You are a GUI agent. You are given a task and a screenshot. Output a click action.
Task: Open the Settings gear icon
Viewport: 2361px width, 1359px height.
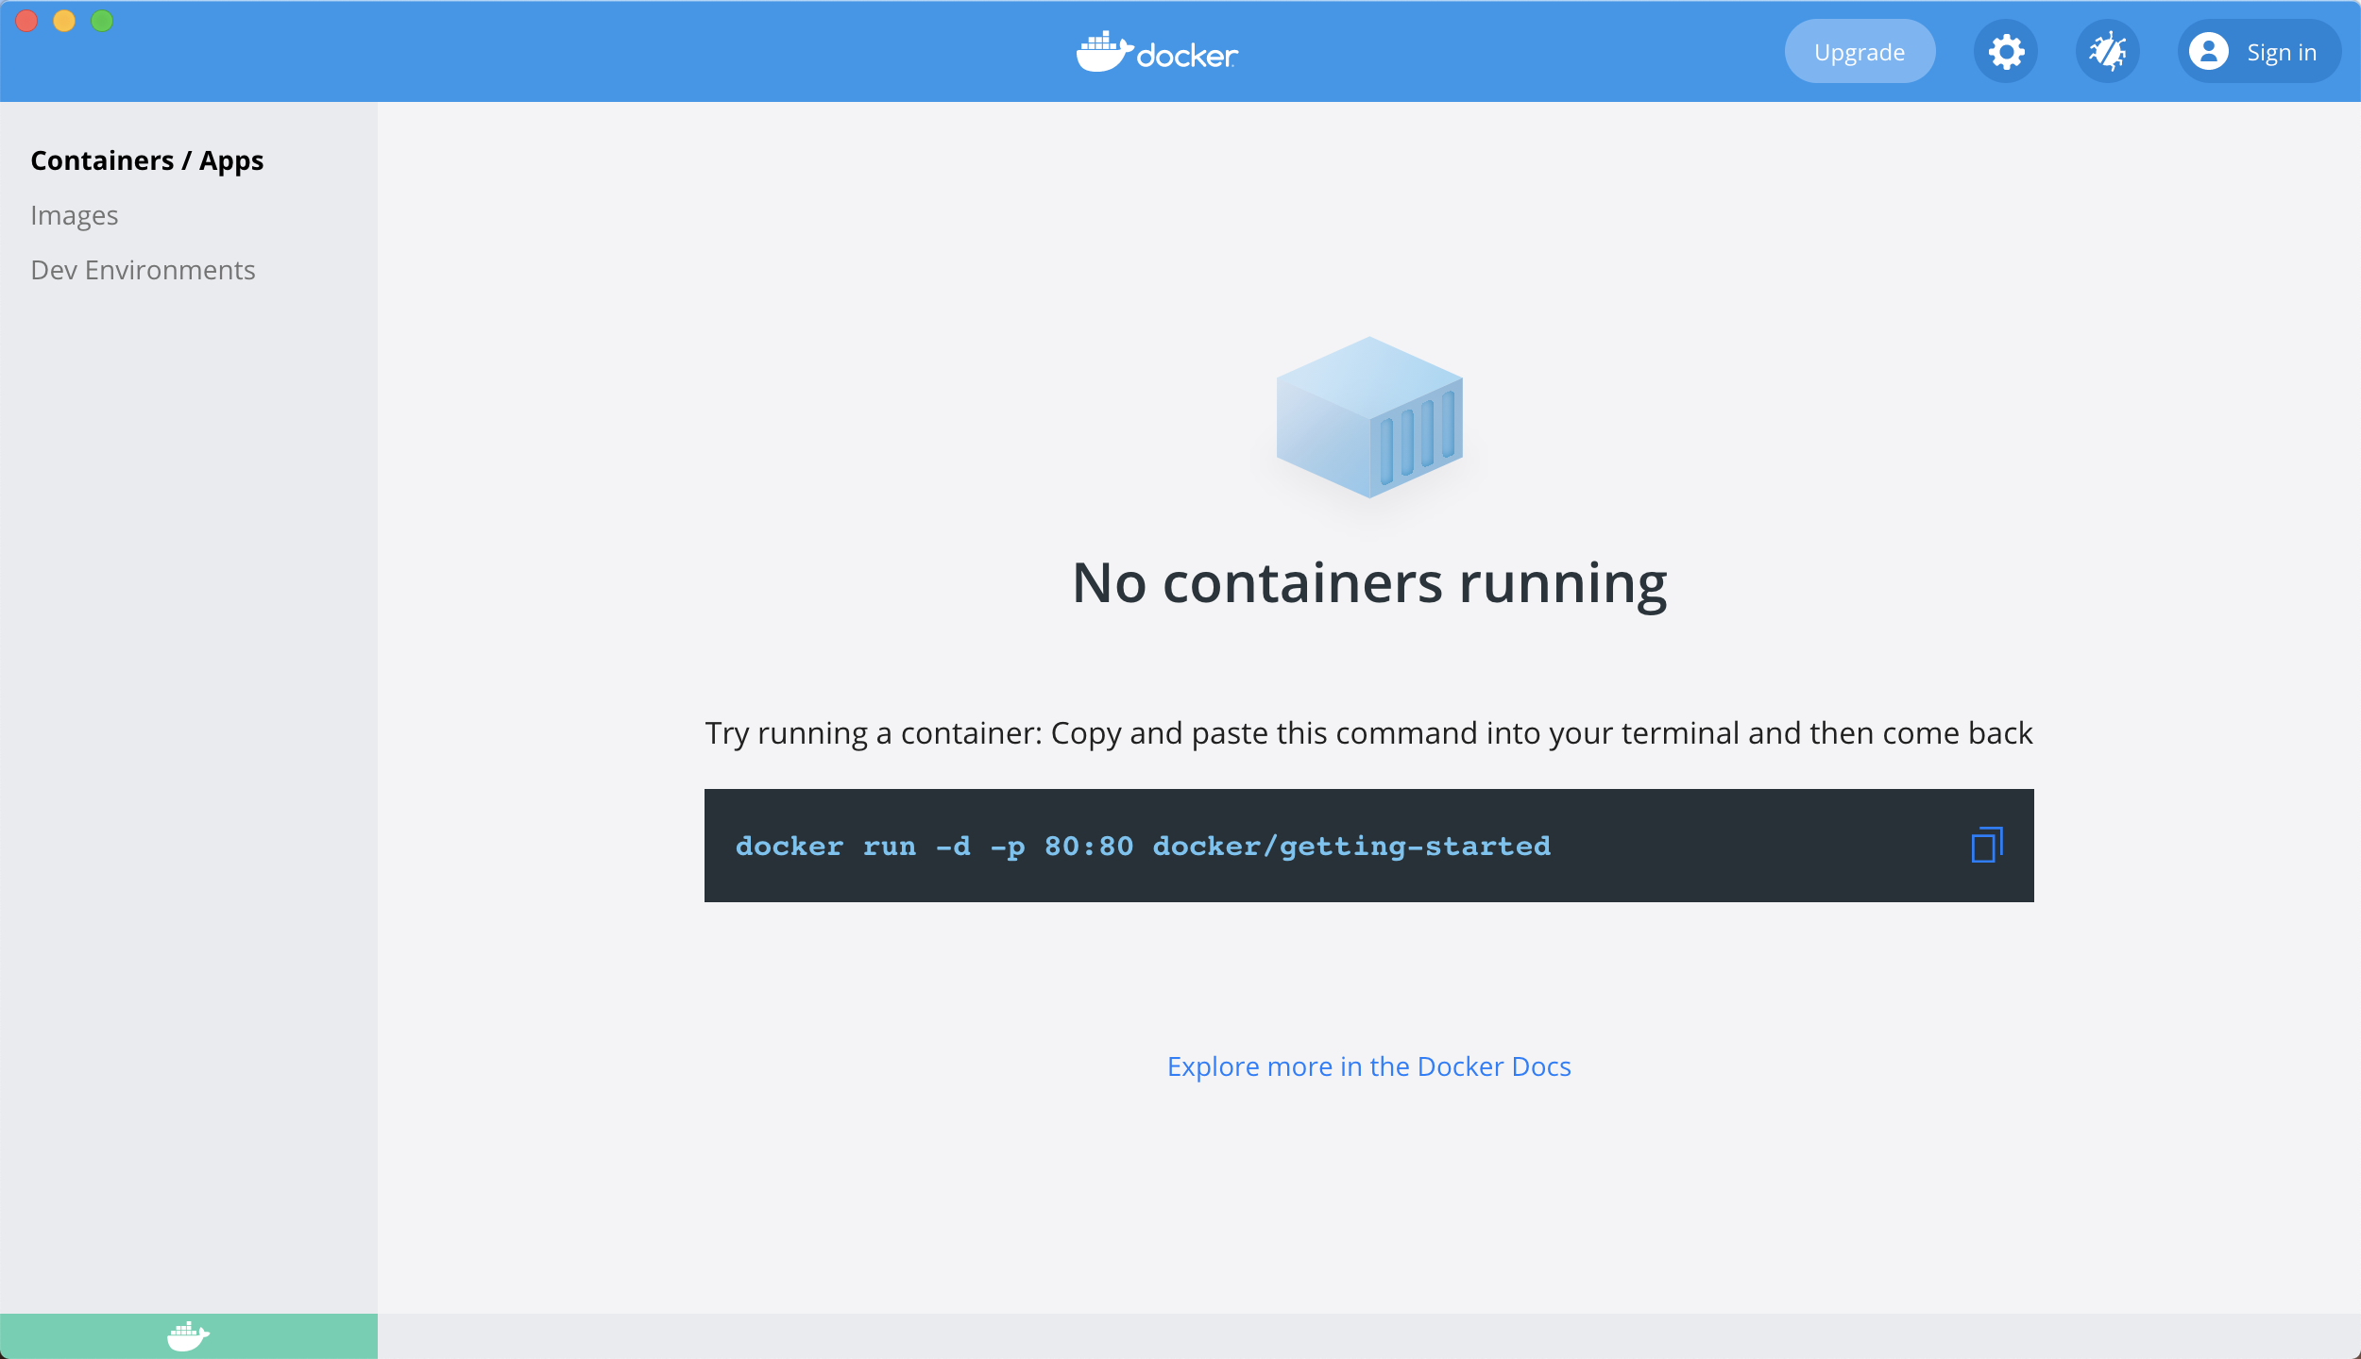click(2005, 52)
